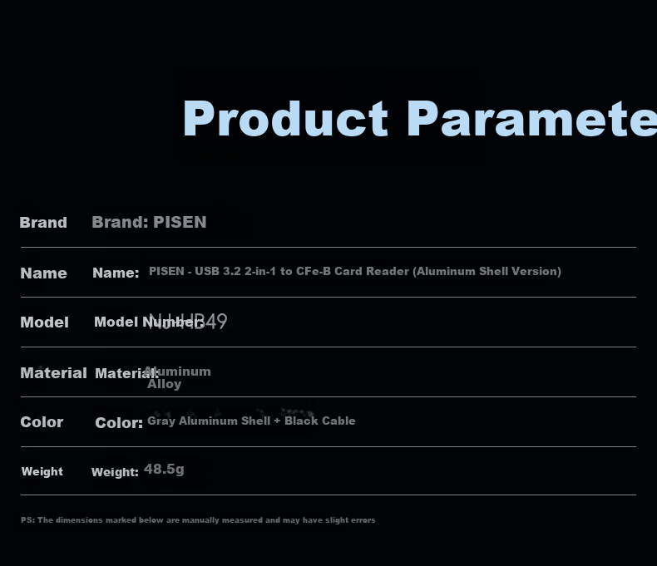657x566 pixels.
Task: Click the Weight: field label
Action: [x=115, y=472]
